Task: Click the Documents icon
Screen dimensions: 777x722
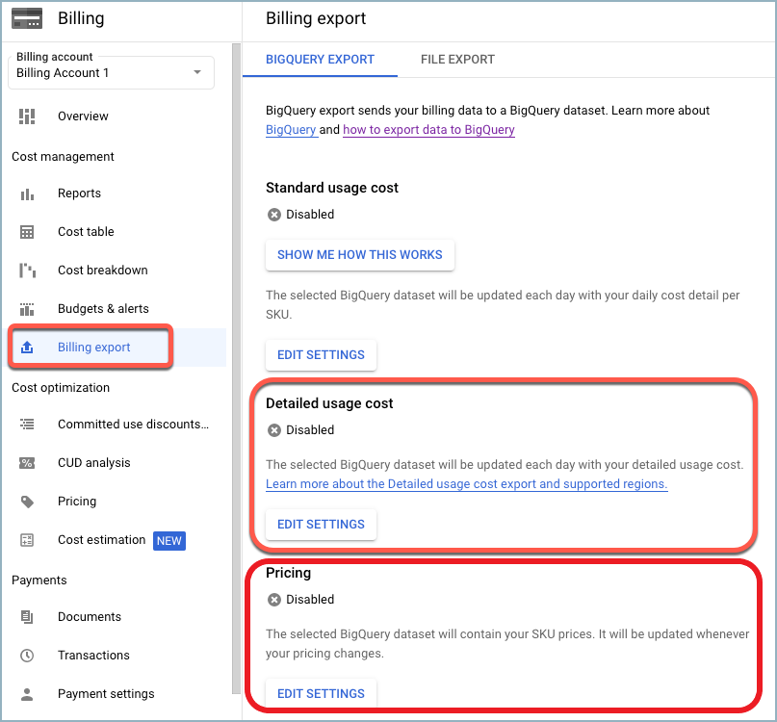Action: pos(27,617)
